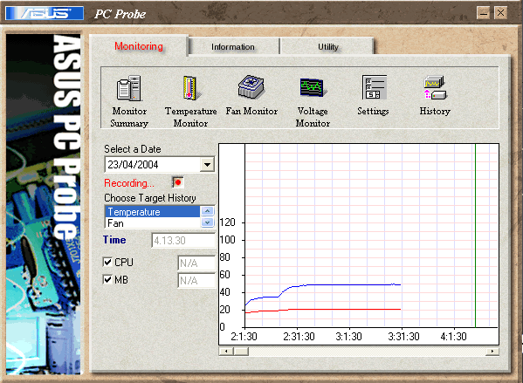Viewport: 523px width, 383px height.
Task: Click the ASUS logo in title bar
Action: (x=45, y=13)
